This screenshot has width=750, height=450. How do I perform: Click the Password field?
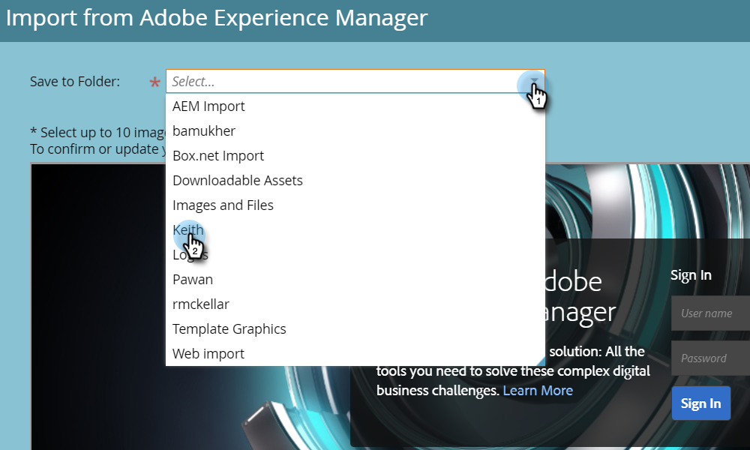click(711, 358)
